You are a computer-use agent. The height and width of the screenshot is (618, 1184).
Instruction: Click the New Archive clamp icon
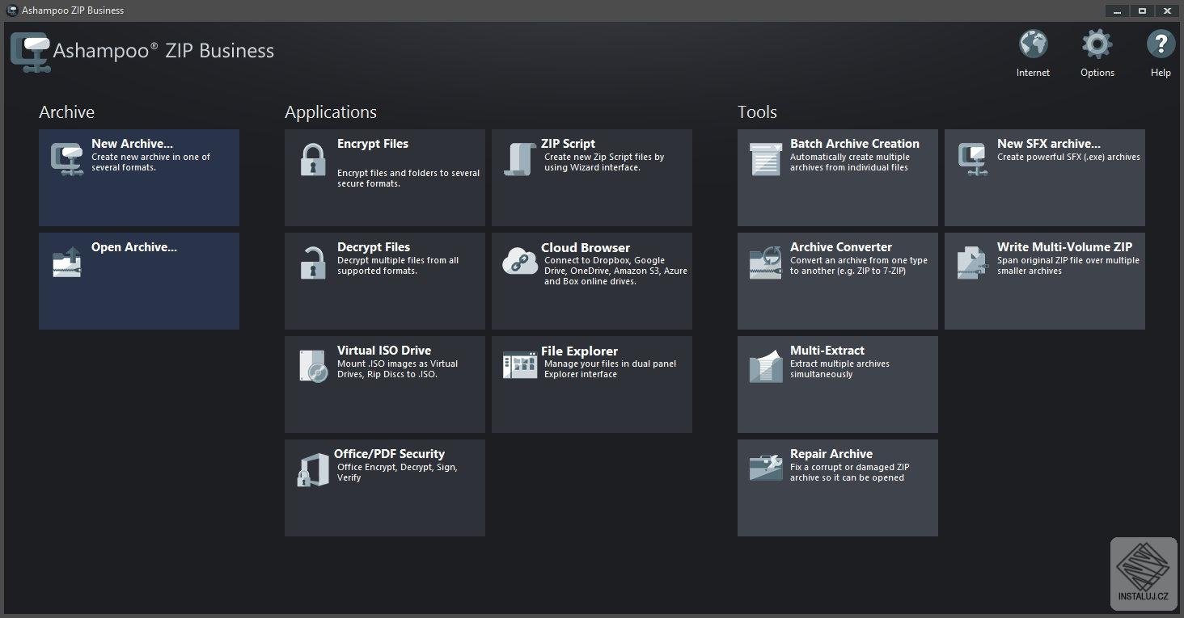[x=67, y=159]
